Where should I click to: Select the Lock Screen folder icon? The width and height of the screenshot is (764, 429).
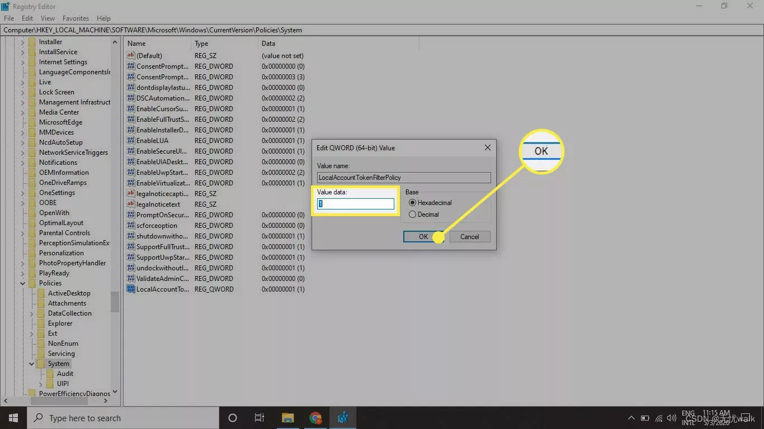pos(32,92)
